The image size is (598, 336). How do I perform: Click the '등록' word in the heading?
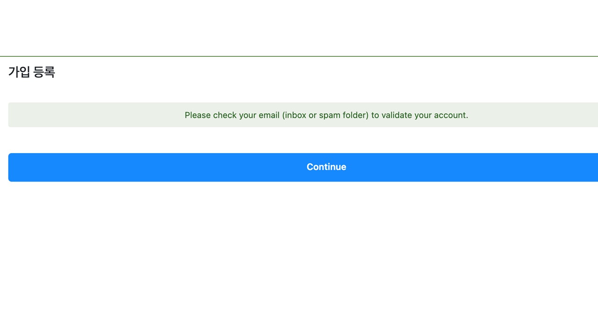tap(44, 72)
